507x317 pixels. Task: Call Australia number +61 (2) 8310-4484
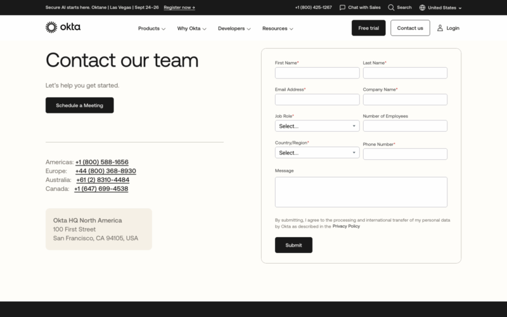(103, 180)
